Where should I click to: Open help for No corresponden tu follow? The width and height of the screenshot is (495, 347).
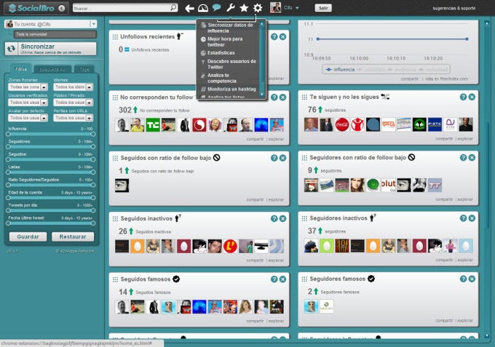(x=274, y=97)
